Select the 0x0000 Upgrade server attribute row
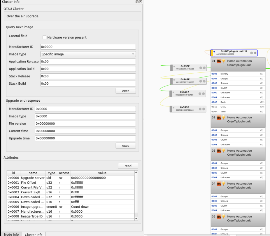 coord(71,178)
